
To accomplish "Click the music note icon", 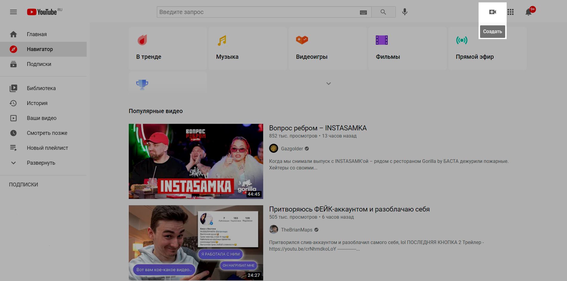I will click(x=222, y=40).
